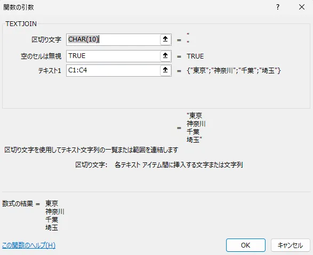Close the 関数の引数 dialog
Image resolution: width=313 pixels, height=255 pixels.
click(302, 7)
